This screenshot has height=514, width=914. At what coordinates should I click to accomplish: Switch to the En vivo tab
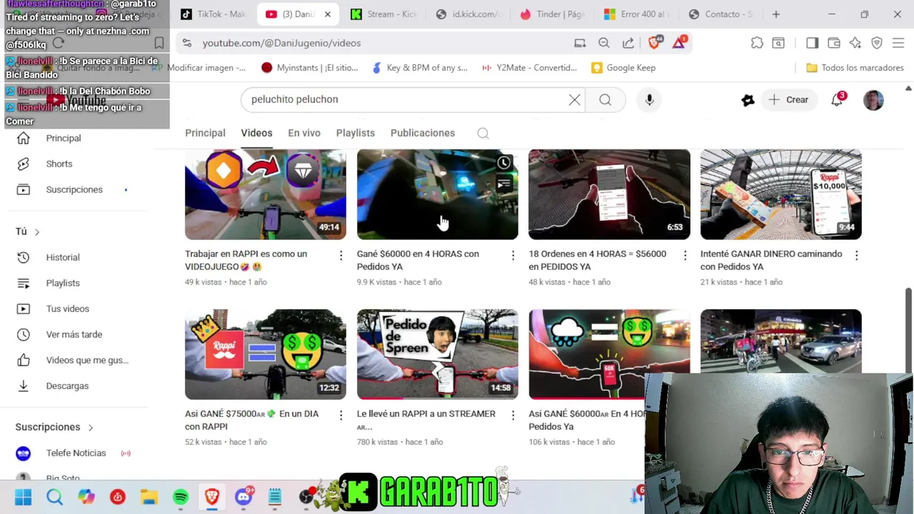(x=304, y=133)
